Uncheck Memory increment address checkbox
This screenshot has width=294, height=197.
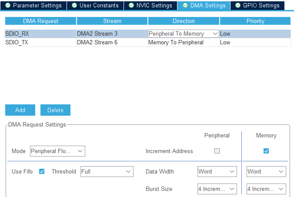(x=266, y=151)
